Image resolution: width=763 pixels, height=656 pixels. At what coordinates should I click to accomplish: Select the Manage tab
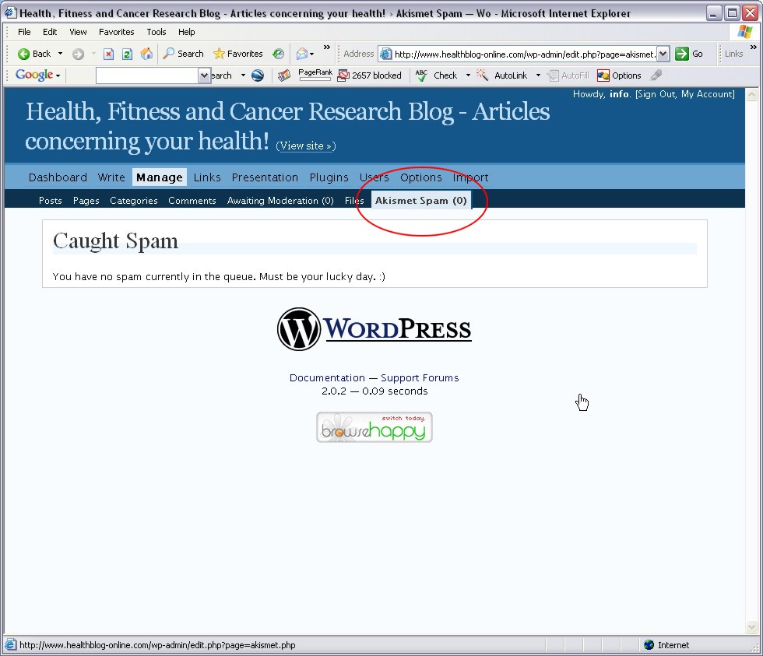[x=160, y=177]
